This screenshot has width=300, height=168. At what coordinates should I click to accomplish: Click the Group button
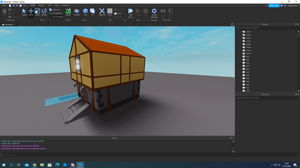pos(119,10)
